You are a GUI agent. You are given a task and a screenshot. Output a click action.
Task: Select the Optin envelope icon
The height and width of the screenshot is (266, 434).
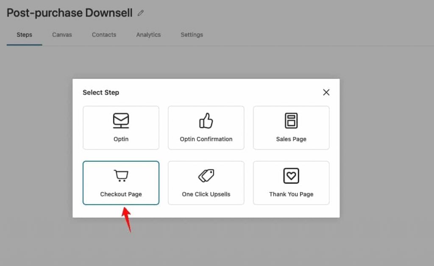pyautogui.click(x=121, y=120)
